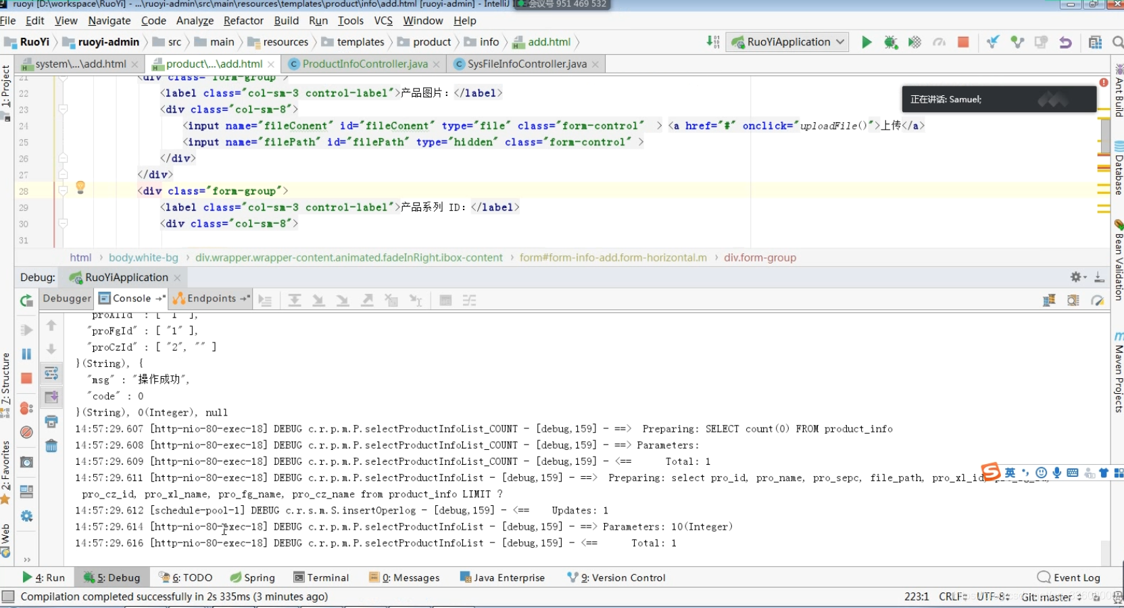The height and width of the screenshot is (608, 1124).
Task: Open the Spring tool window
Action: pos(252,578)
